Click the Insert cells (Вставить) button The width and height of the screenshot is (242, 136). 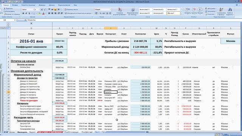pyautogui.click(x=188, y=11)
